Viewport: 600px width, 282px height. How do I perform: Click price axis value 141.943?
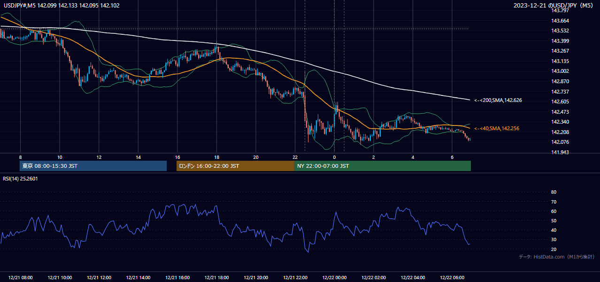[560, 152]
